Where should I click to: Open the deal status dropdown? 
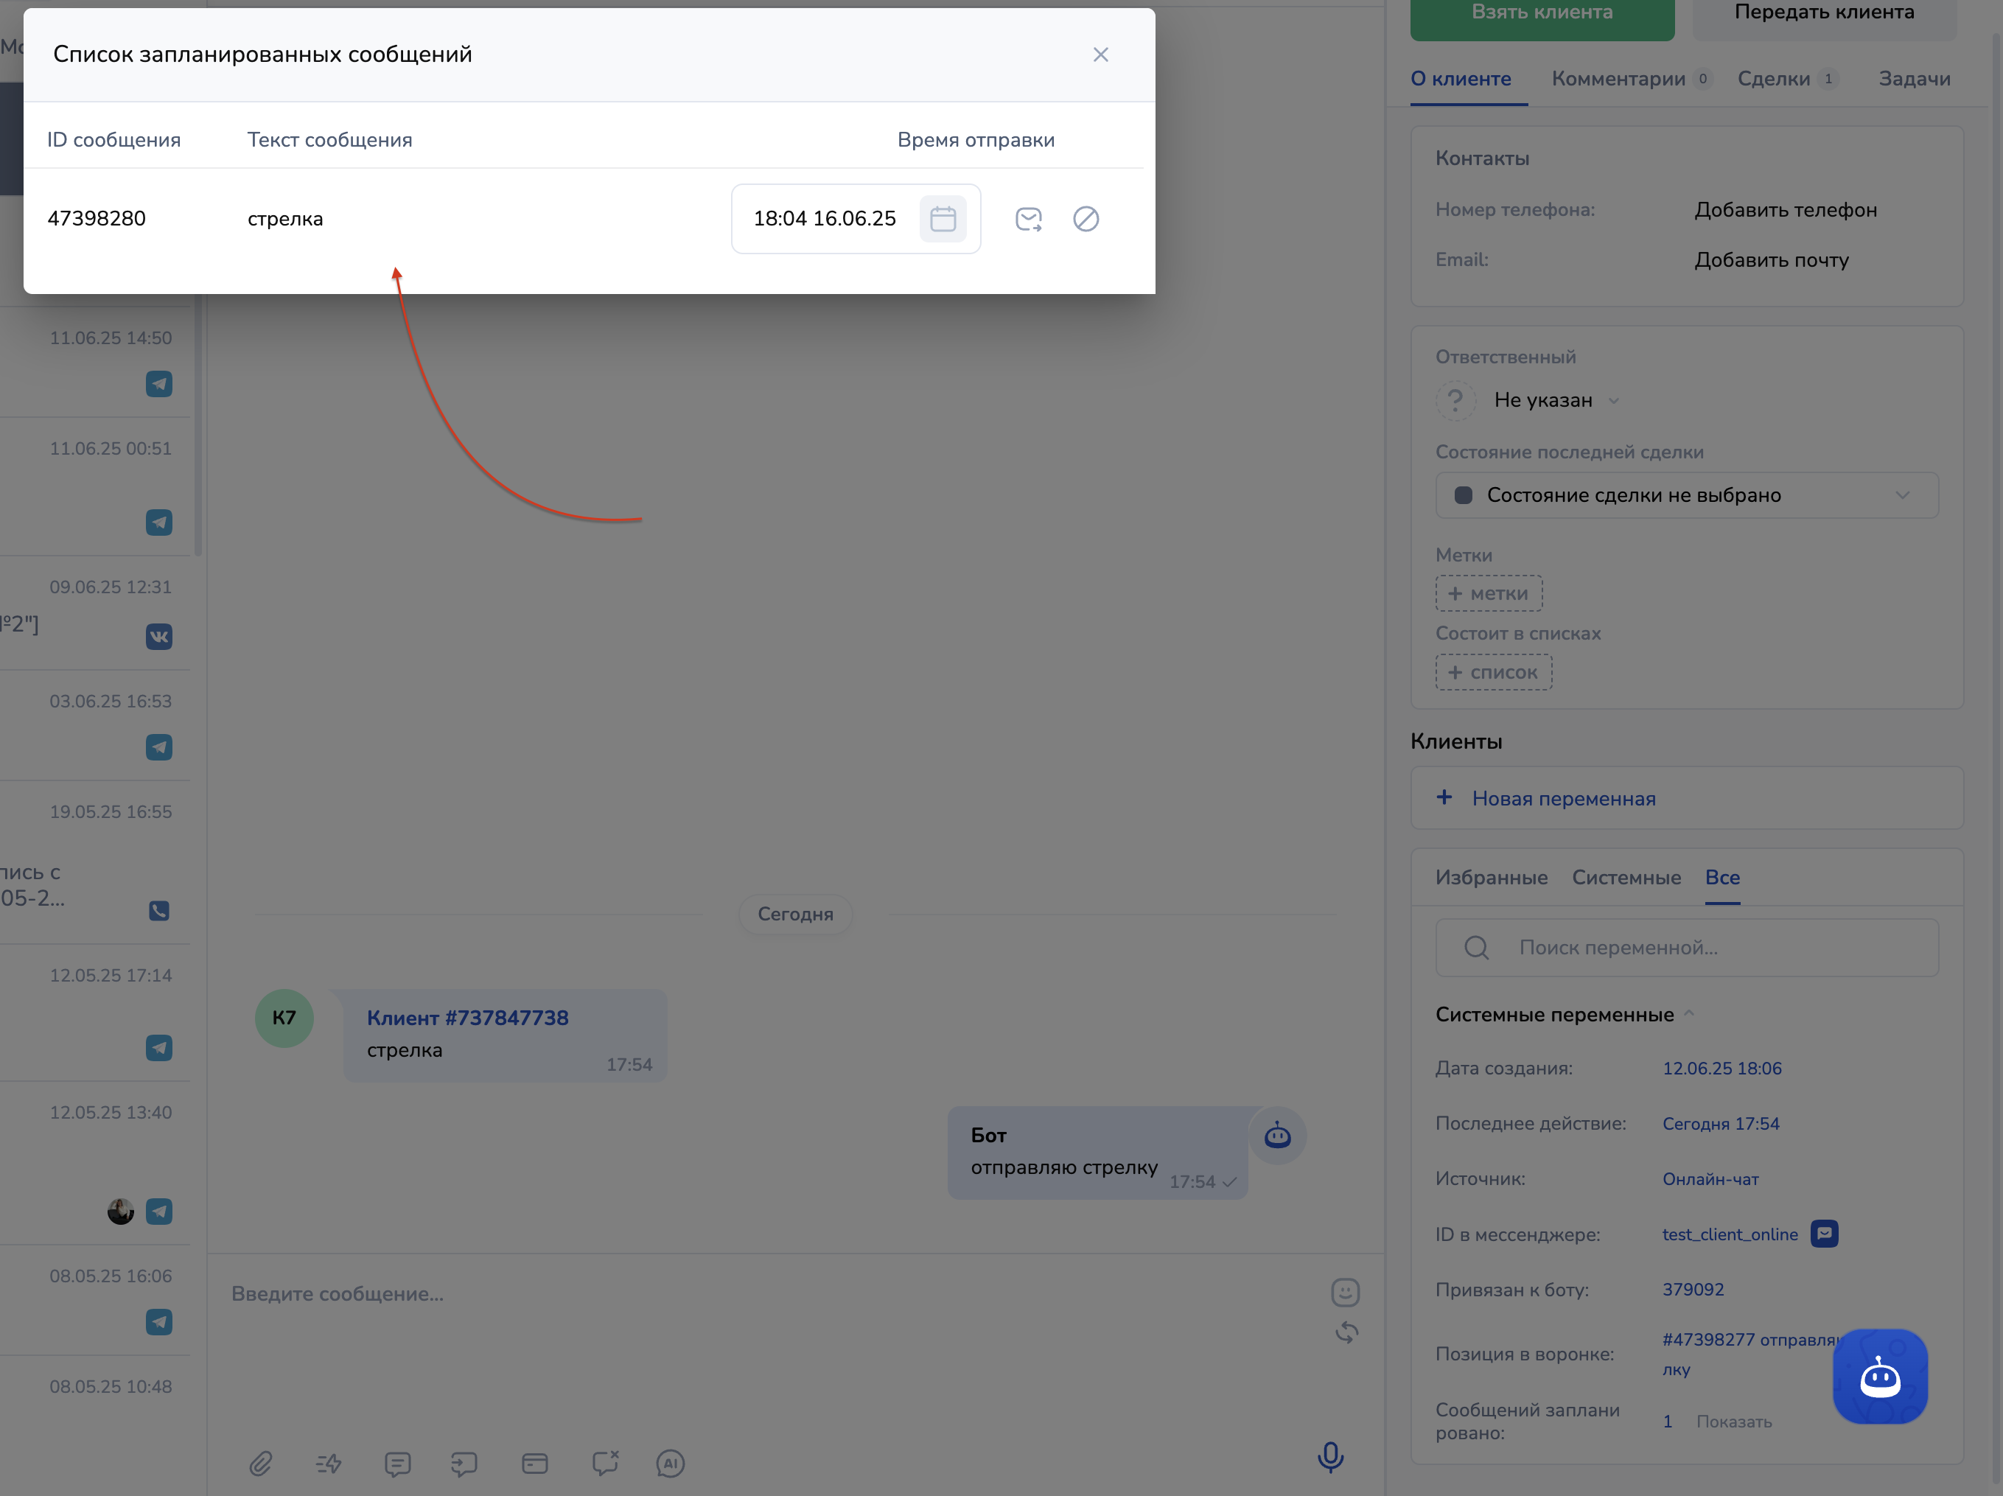pos(1686,495)
